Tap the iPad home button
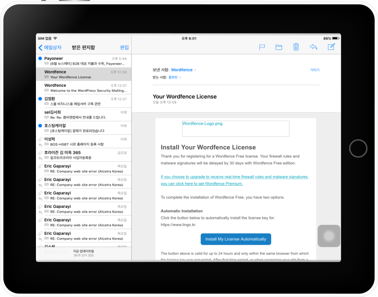This screenshot has width=378, height=297. (x=358, y=148)
